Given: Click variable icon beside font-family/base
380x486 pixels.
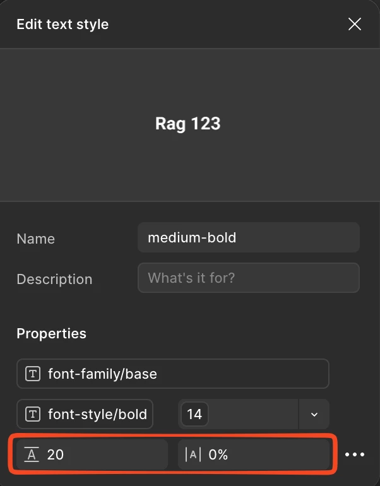Looking at the screenshot, I should [x=33, y=374].
